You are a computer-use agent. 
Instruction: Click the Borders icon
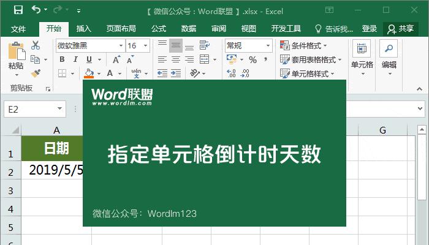63,73
